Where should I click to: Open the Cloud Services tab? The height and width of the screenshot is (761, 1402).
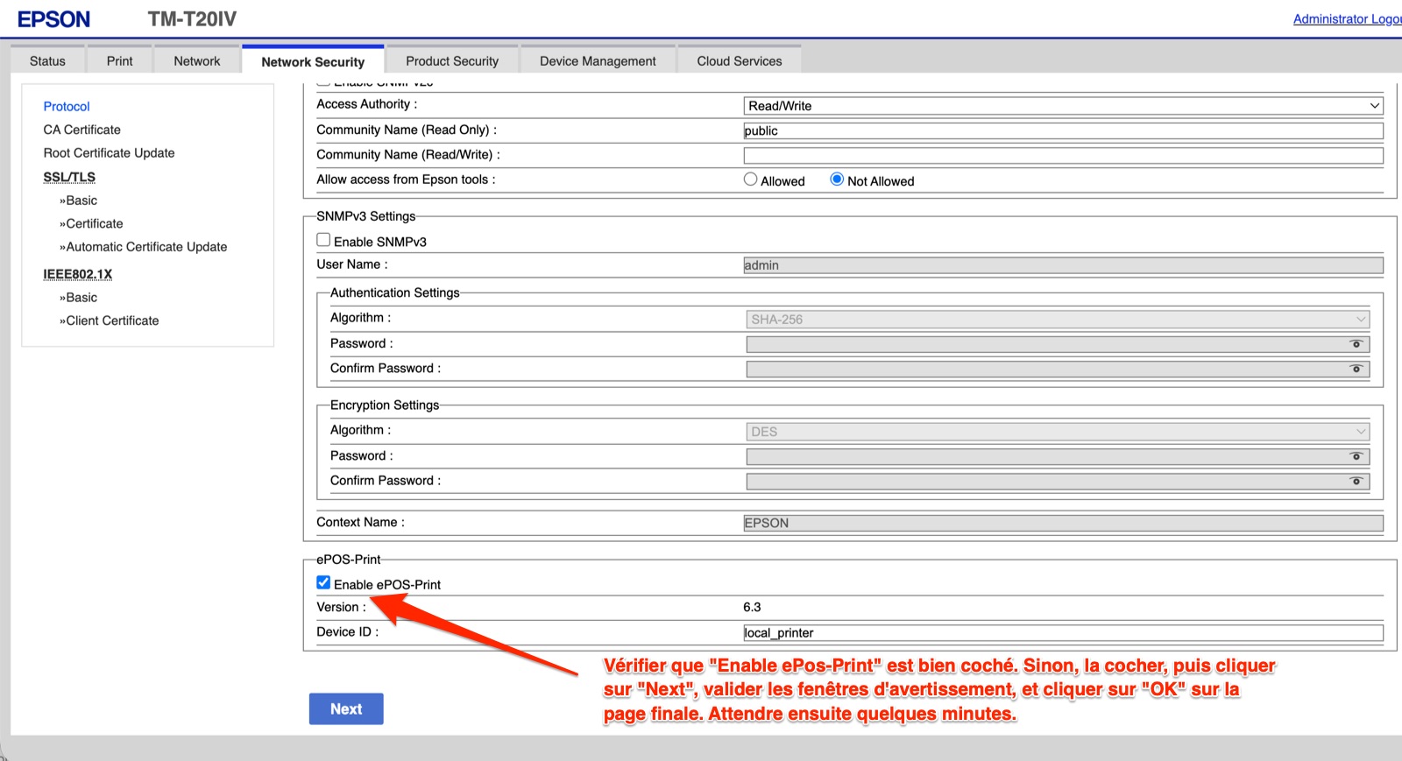740,60
